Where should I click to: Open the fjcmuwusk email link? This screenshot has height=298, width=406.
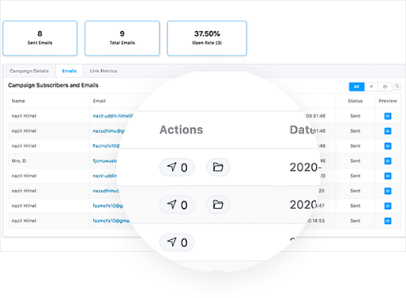tap(105, 161)
